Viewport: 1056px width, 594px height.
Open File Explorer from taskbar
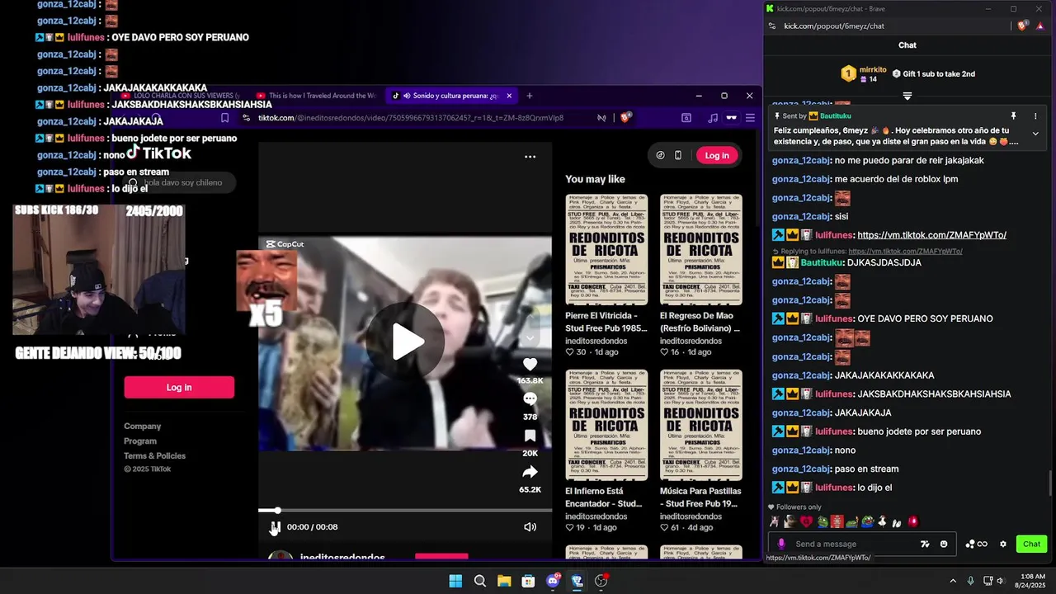(504, 581)
